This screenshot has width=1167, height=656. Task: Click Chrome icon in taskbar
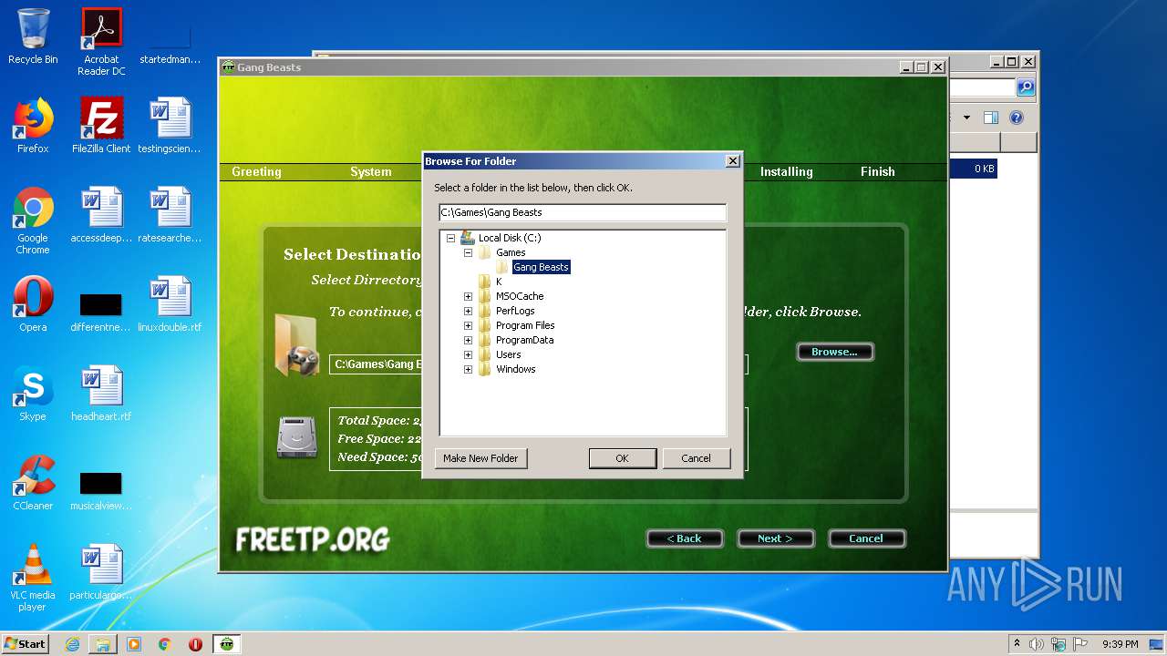[165, 644]
